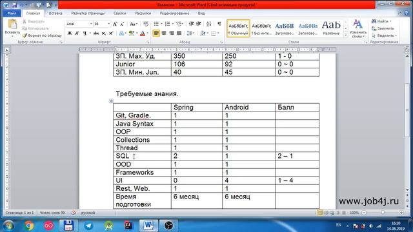Image resolution: width=413 pixels, height=232 pixels.
Task: Open the font name dropdown showing Arial
Action: click(x=91, y=24)
